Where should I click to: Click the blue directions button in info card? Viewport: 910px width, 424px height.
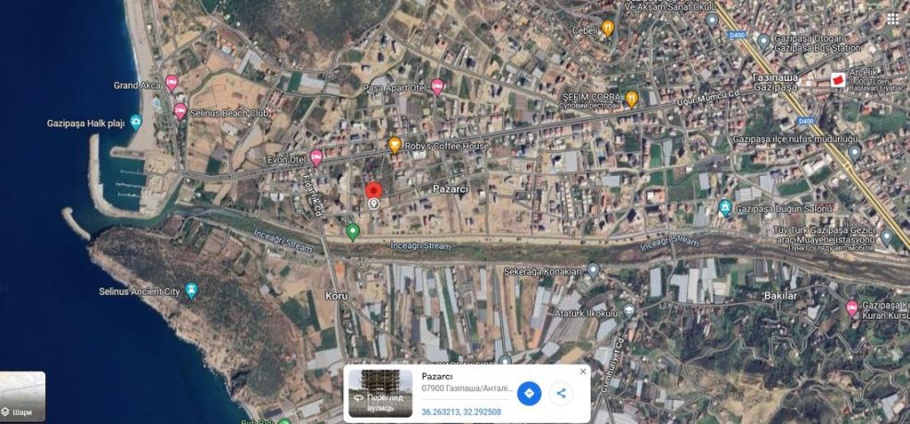click(x=529, y=394)
